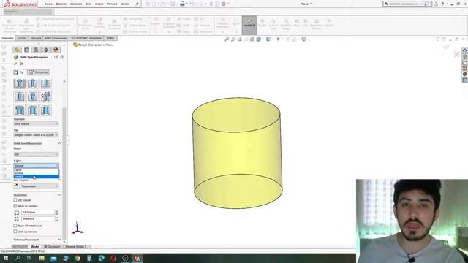This screenshot has width=468, height=263.
Task: Select the Countersink hole type icon
Action: coord(32,83)
